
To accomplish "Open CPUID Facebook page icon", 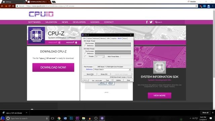I will click(x=147, y=22).
